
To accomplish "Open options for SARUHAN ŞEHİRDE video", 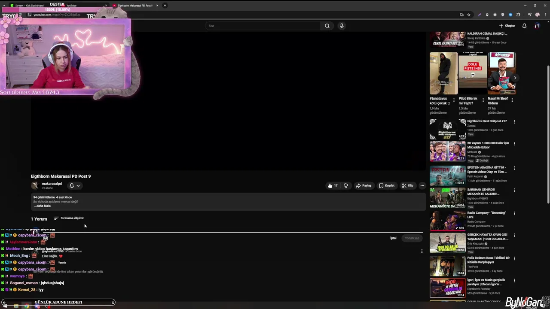I will coord(514,190).
